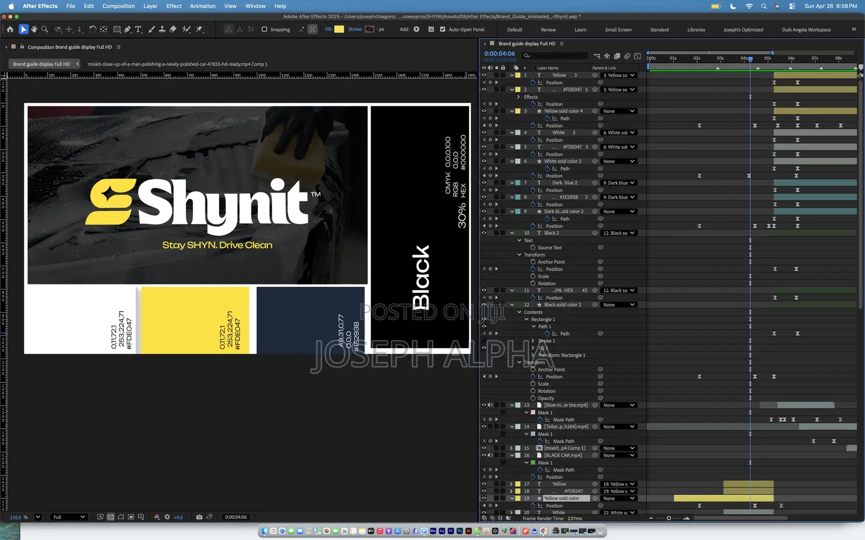Select the Rectangle shape tool

pyautogui.click(x=117, y=29)
